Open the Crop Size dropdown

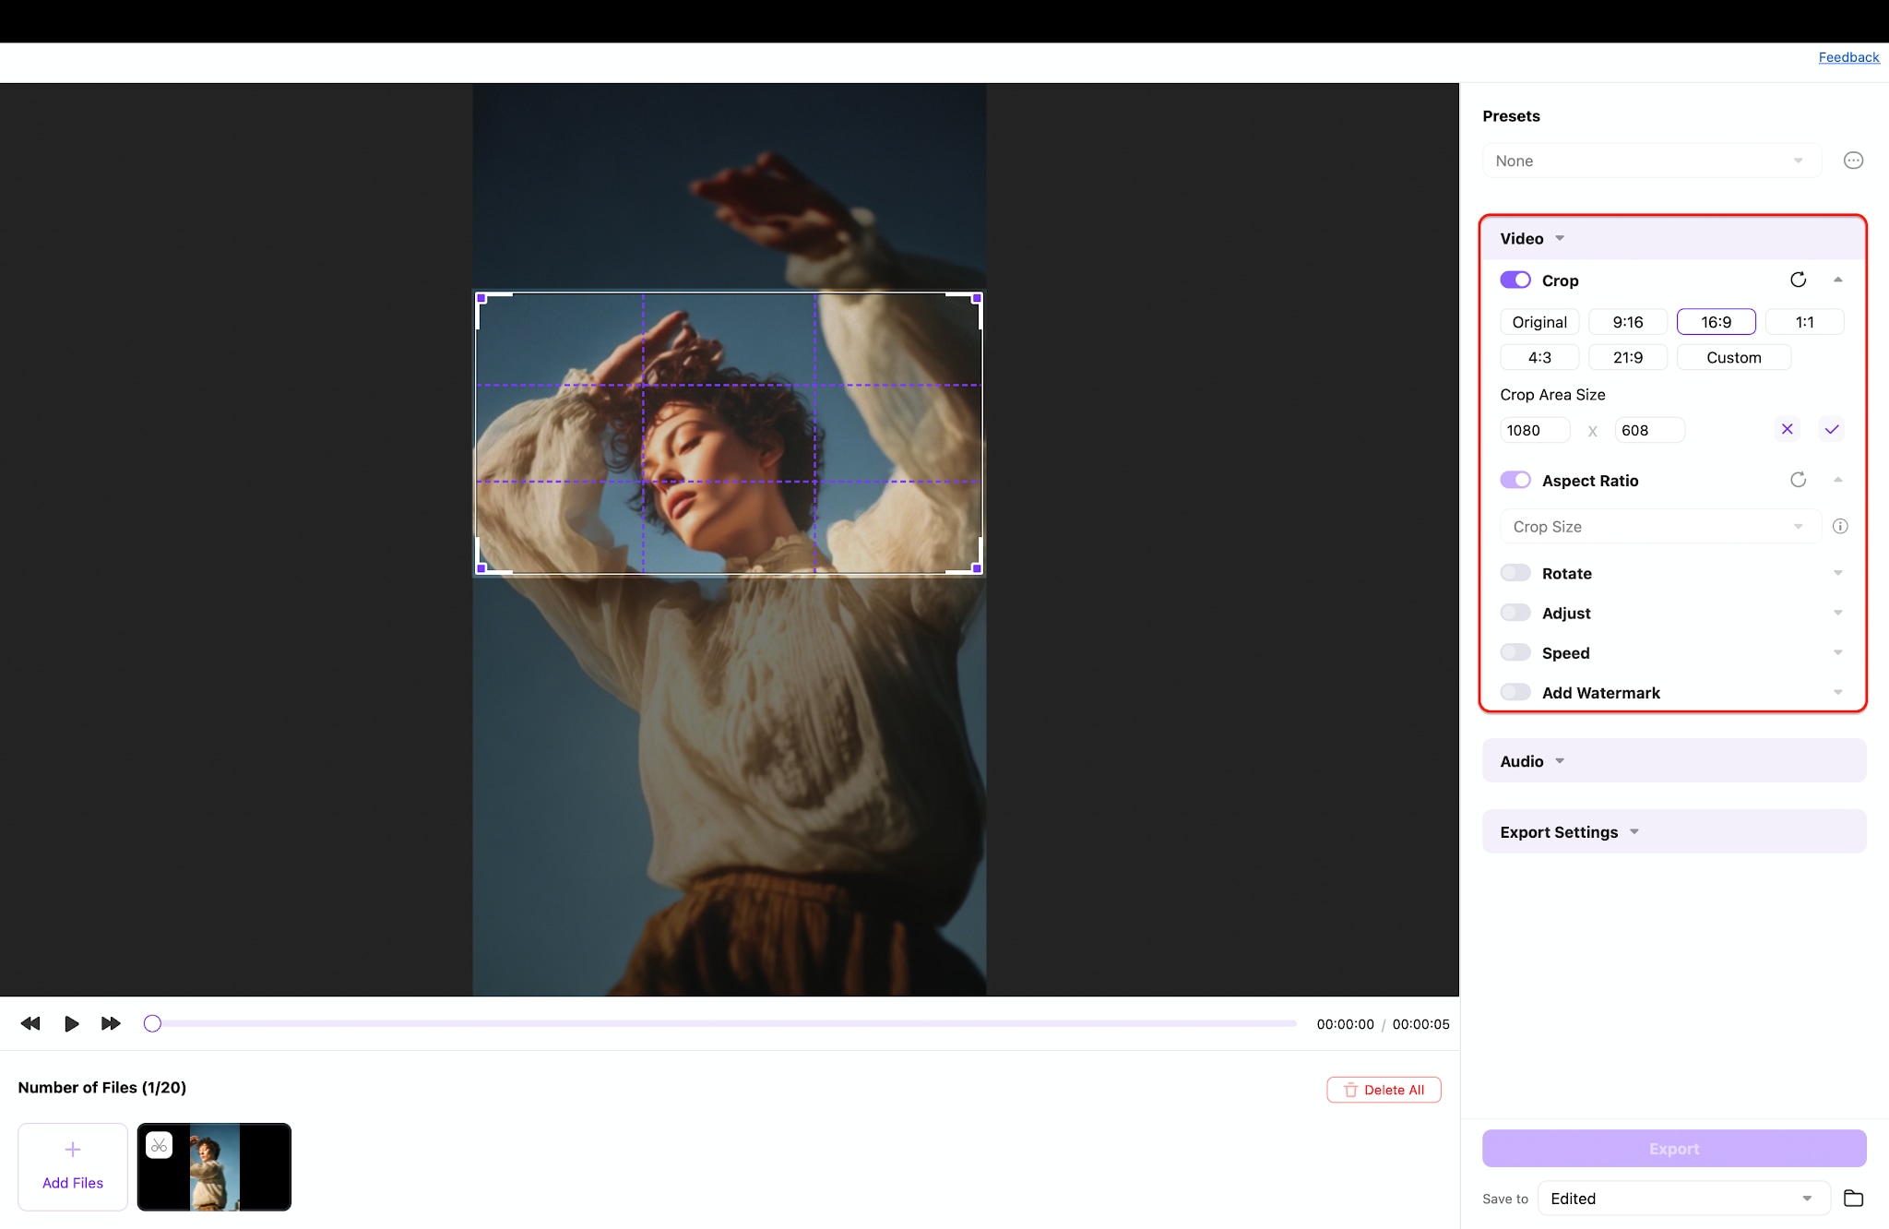click(x=1660, y=526)
